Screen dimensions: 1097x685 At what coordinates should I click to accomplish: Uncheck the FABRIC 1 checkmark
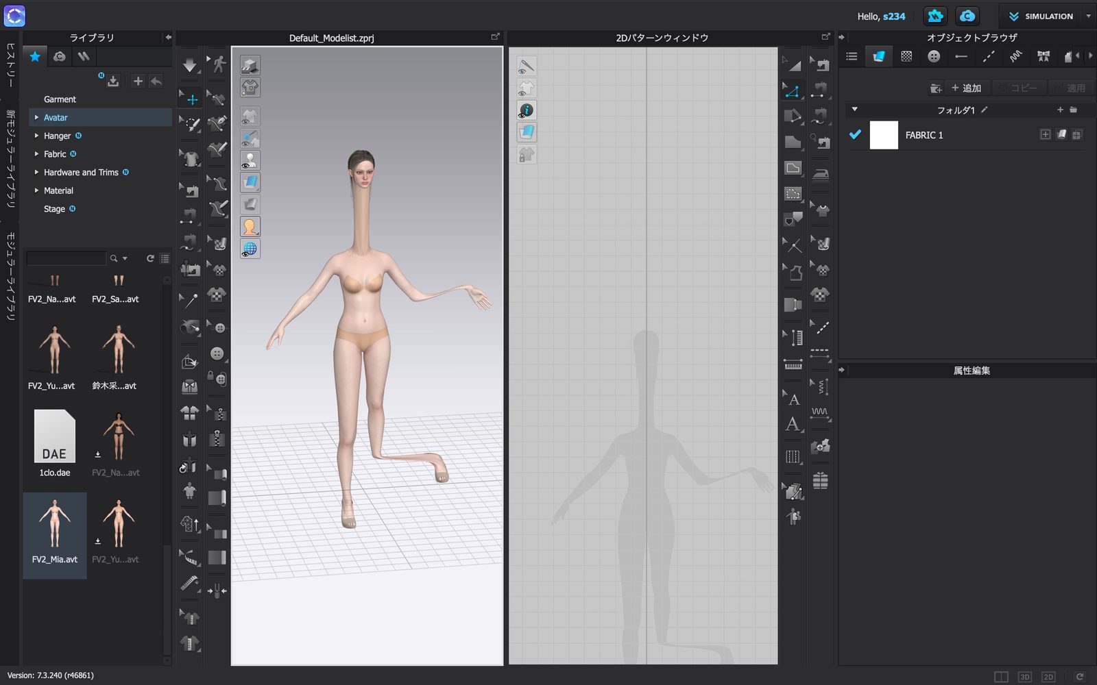(855, 134)
